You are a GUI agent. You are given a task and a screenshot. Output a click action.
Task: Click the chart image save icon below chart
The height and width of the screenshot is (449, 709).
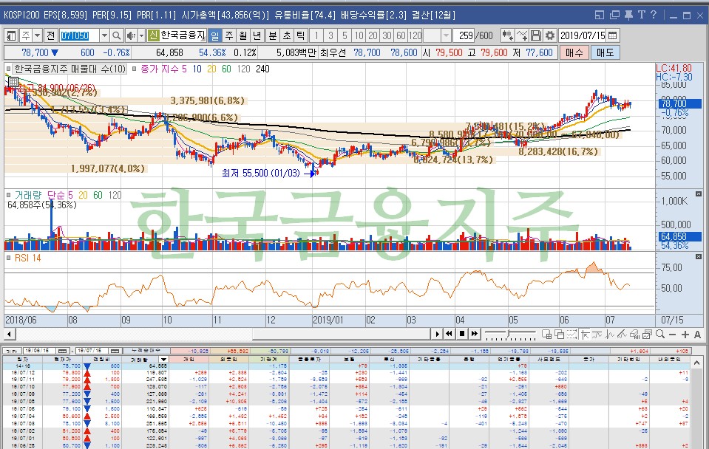point(648,335)
